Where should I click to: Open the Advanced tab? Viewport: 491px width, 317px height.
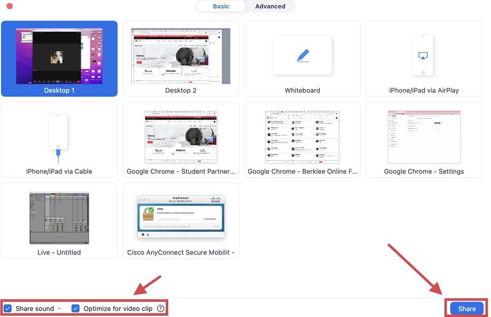(270, 6)
